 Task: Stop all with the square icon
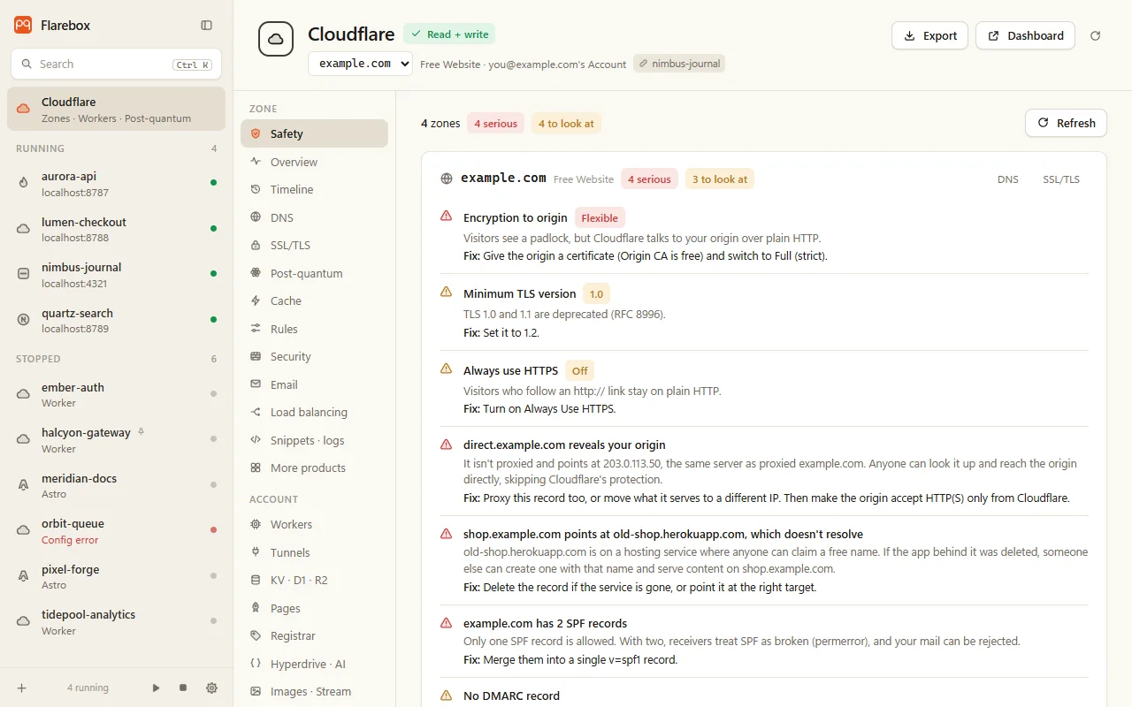pos(183,688)
